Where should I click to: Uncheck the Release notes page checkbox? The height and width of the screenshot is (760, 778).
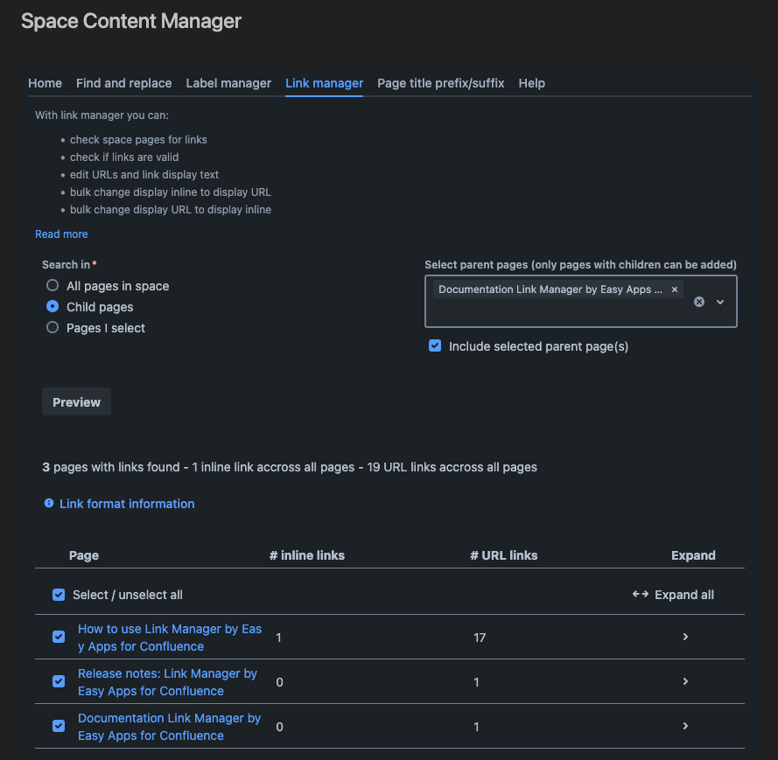pos(58,680)
